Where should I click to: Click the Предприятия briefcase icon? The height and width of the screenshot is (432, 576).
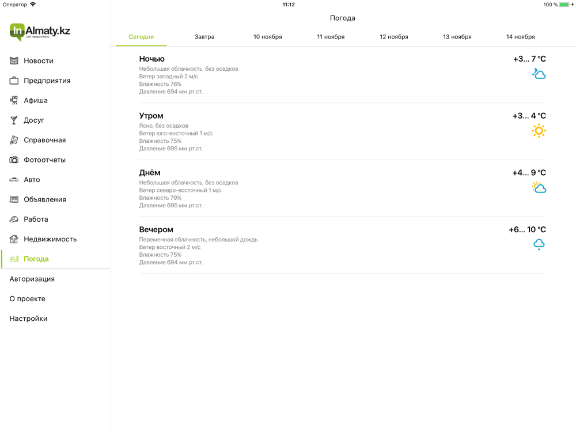click(14, 81)
